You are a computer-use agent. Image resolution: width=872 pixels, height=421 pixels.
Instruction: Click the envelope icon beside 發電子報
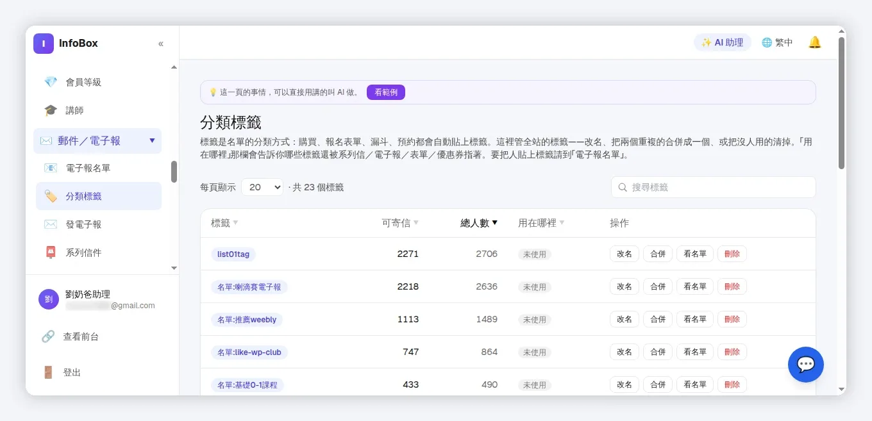point(51,224)
